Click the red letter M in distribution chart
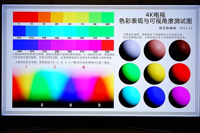200x133 pixels. [84, 67]
